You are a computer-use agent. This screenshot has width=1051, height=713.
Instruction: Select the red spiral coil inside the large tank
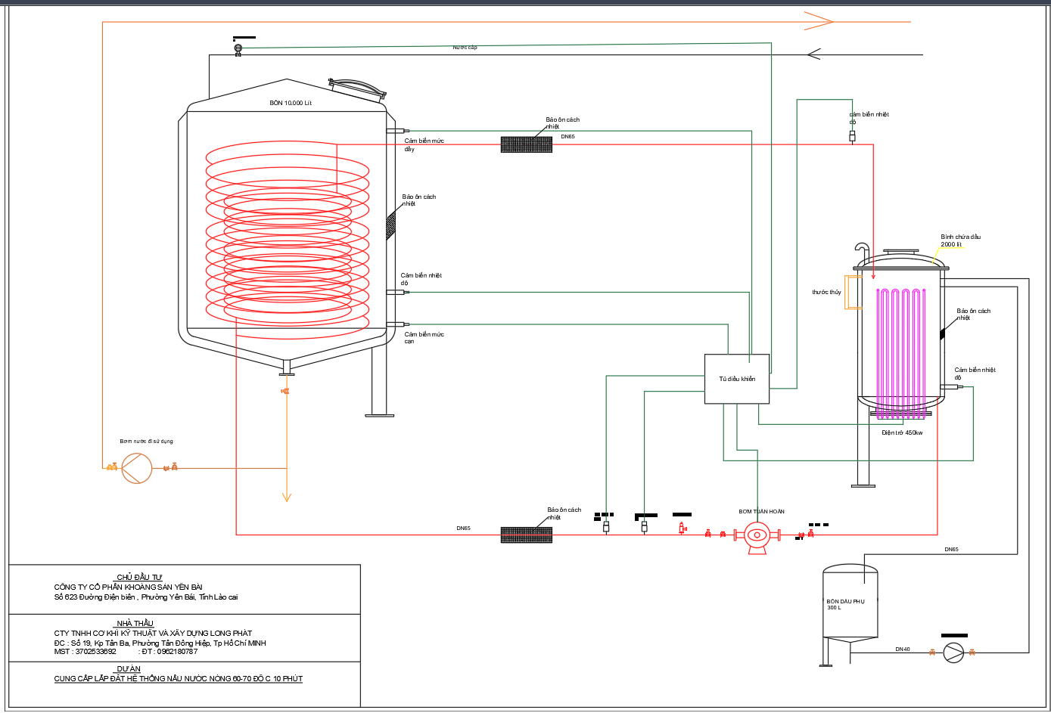[288, 242]
